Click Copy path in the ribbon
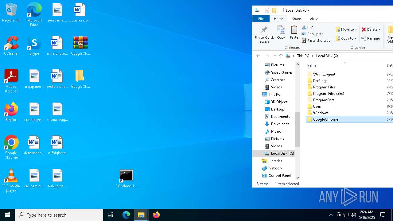393x221 pixels. 313,34
